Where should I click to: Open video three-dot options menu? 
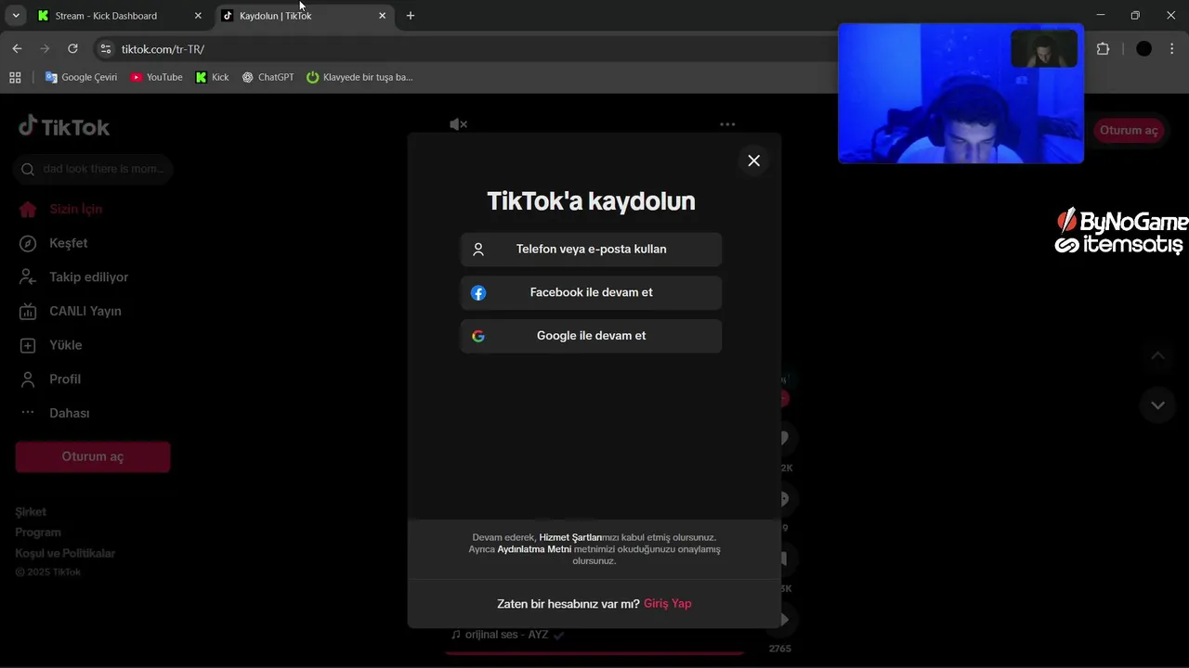(727, 124)
